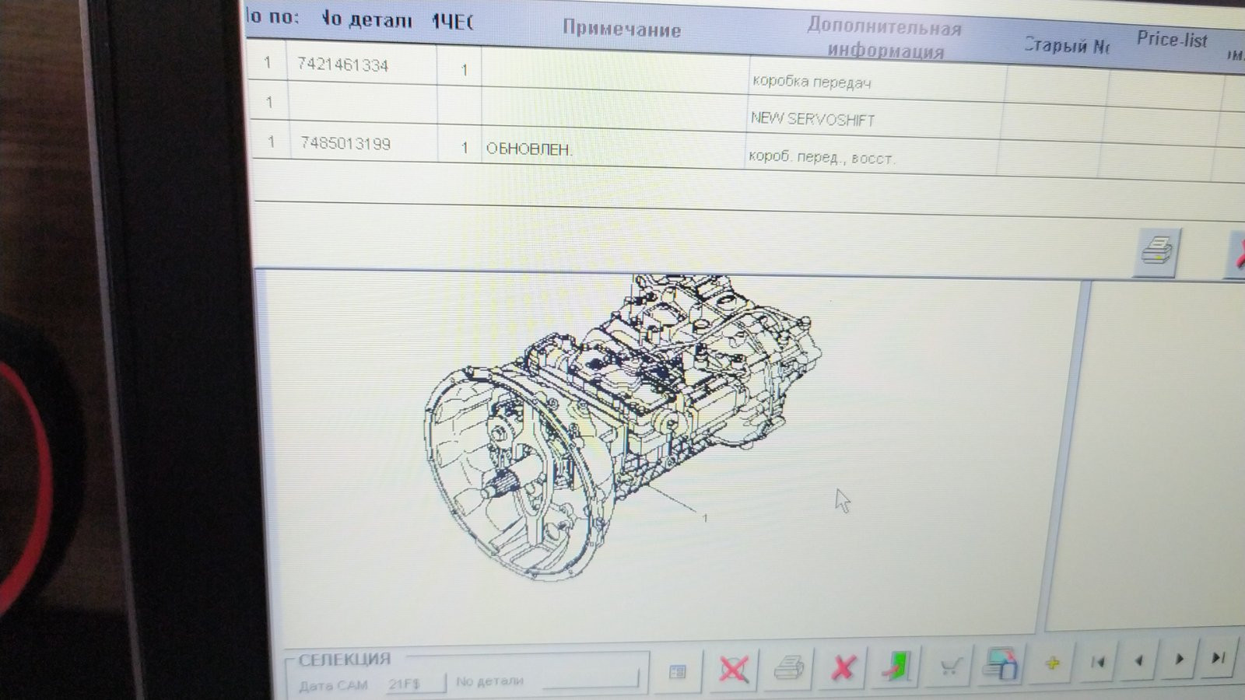Click the small list view icon
Screen dimensions: 1245x700
[678, 670]
